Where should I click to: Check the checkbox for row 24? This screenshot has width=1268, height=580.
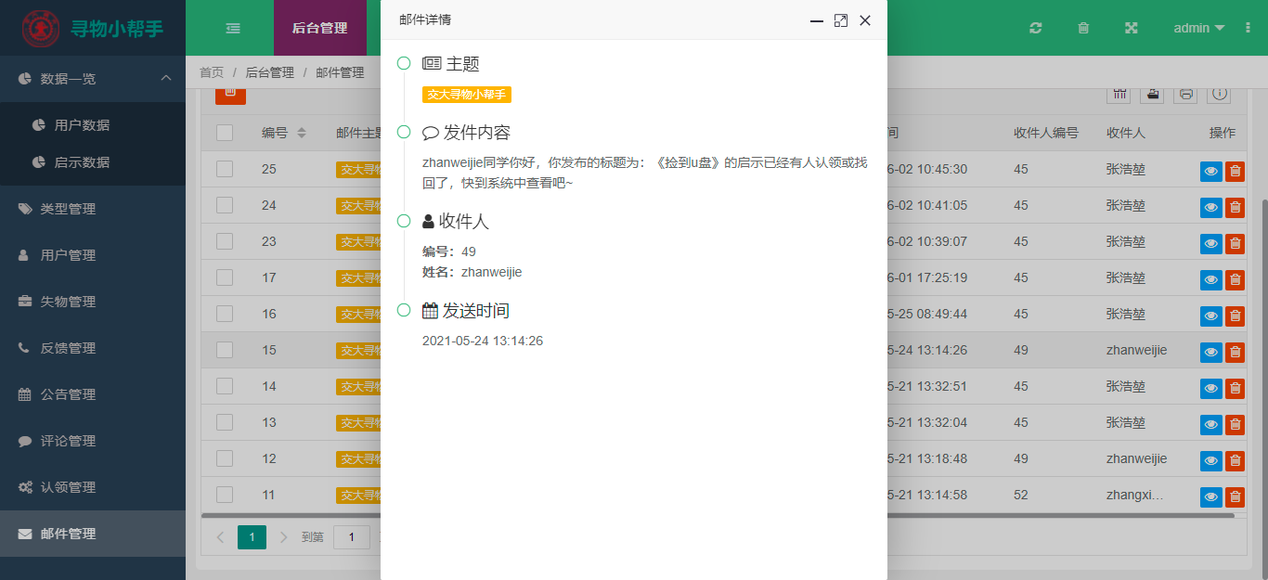225,205
